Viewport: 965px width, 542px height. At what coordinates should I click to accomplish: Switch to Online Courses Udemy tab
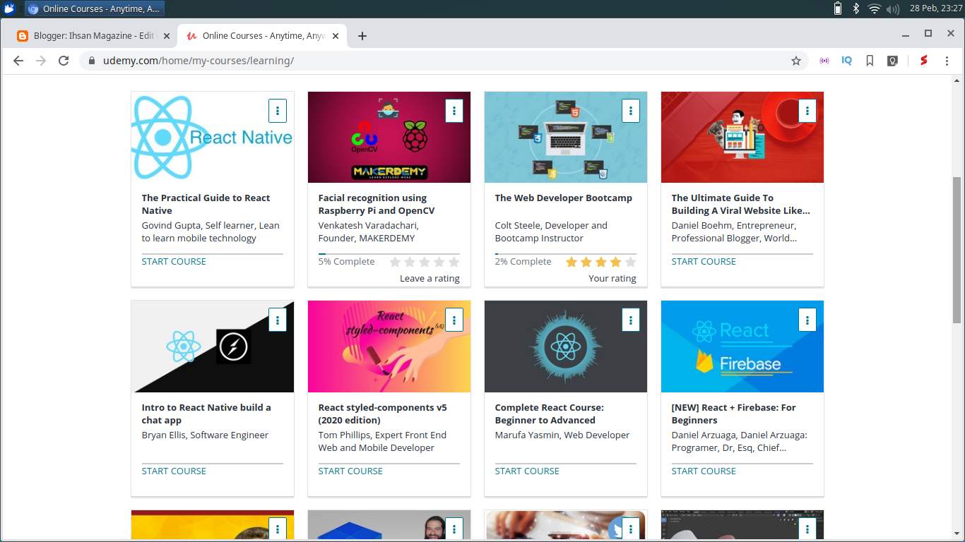261,35
